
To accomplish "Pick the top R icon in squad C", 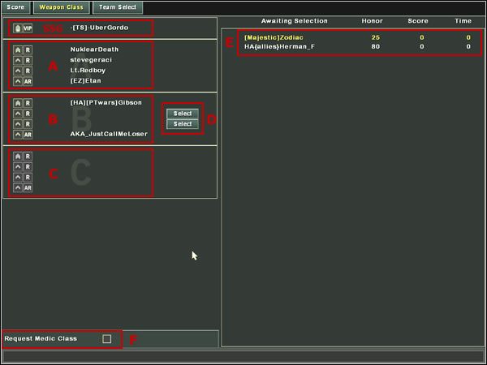I will pyautogui.click(x=28, y=157).
